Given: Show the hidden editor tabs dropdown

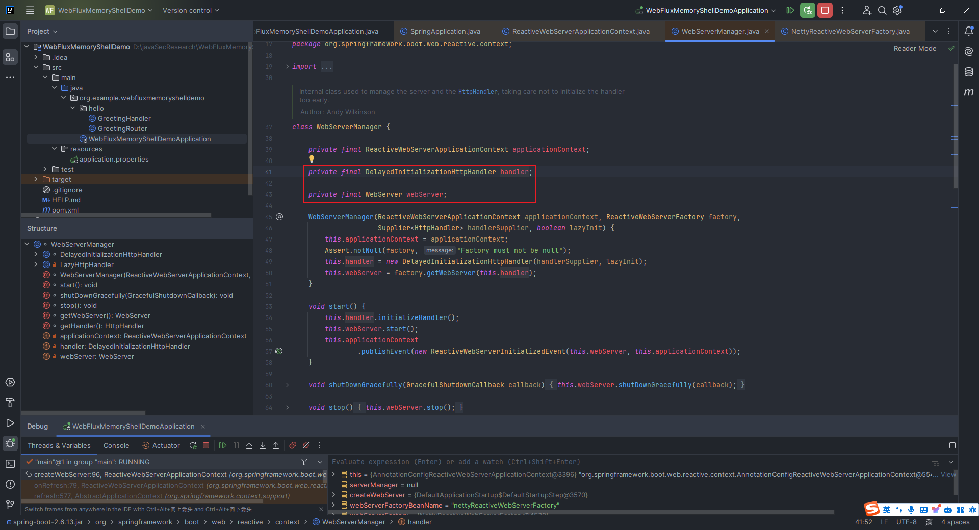Looking at the screenshot, I should point(935,31).
